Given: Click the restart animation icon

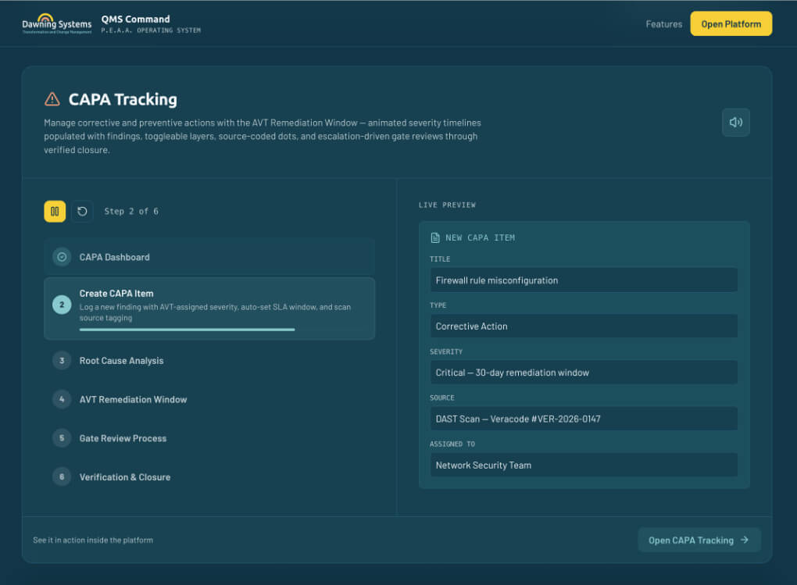Looking at the screenshot, I should (x=82, y=211).
